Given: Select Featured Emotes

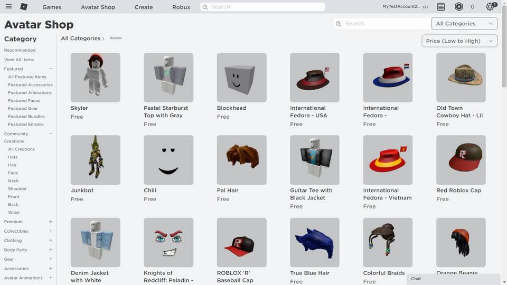Looking at the screenshot, I should (x=26, y=124).
